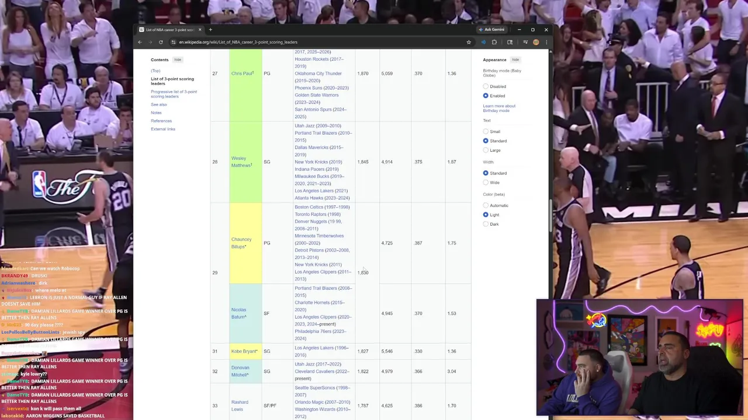
Task: Open Rashard Lewis player link
Action: (240, 405)
